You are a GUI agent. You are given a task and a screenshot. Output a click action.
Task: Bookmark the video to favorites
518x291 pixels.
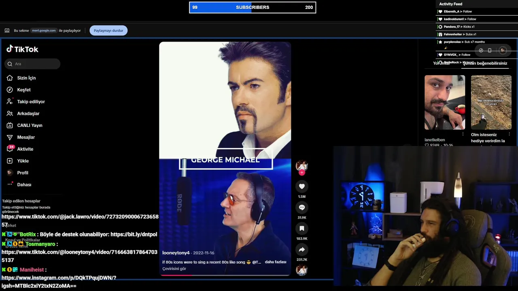(301, 228)
